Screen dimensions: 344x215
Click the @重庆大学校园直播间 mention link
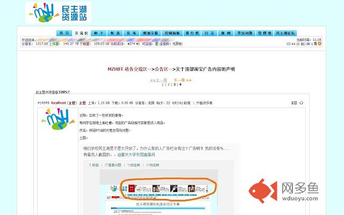[136, 155]
